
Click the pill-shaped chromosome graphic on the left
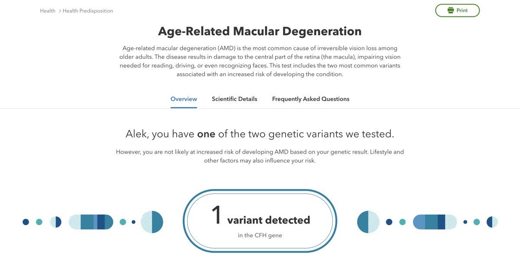tap(91, 221)
